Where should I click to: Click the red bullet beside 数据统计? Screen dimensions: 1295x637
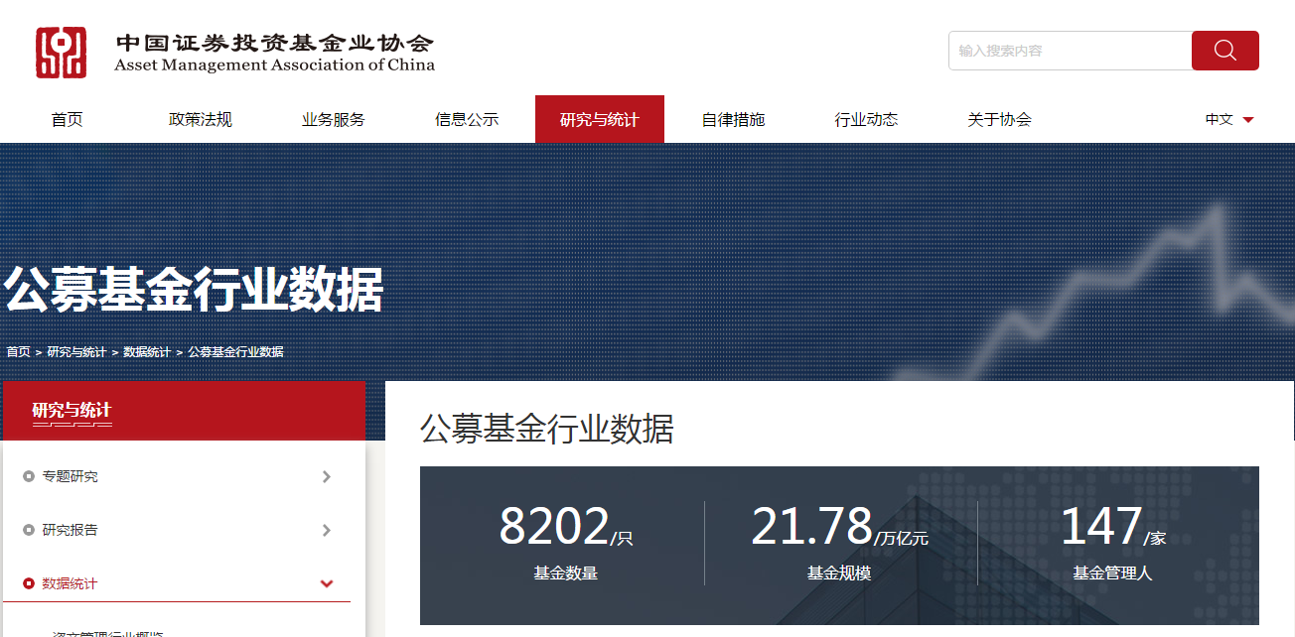tap(29, 584)
